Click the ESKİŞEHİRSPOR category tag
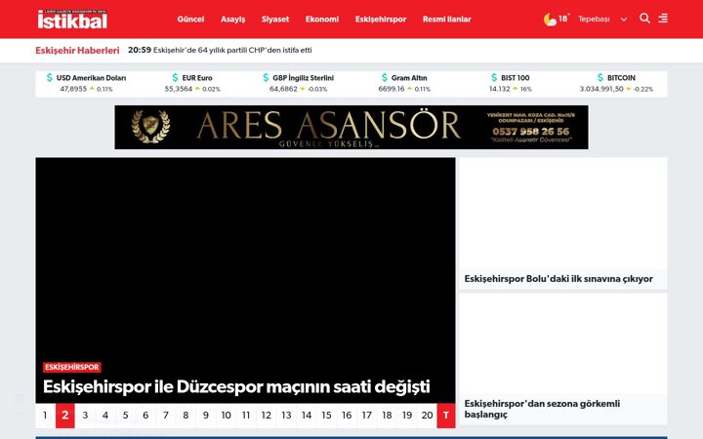Image resolution: width=703 pixels, height=439 pixels. tap(71, 368)
